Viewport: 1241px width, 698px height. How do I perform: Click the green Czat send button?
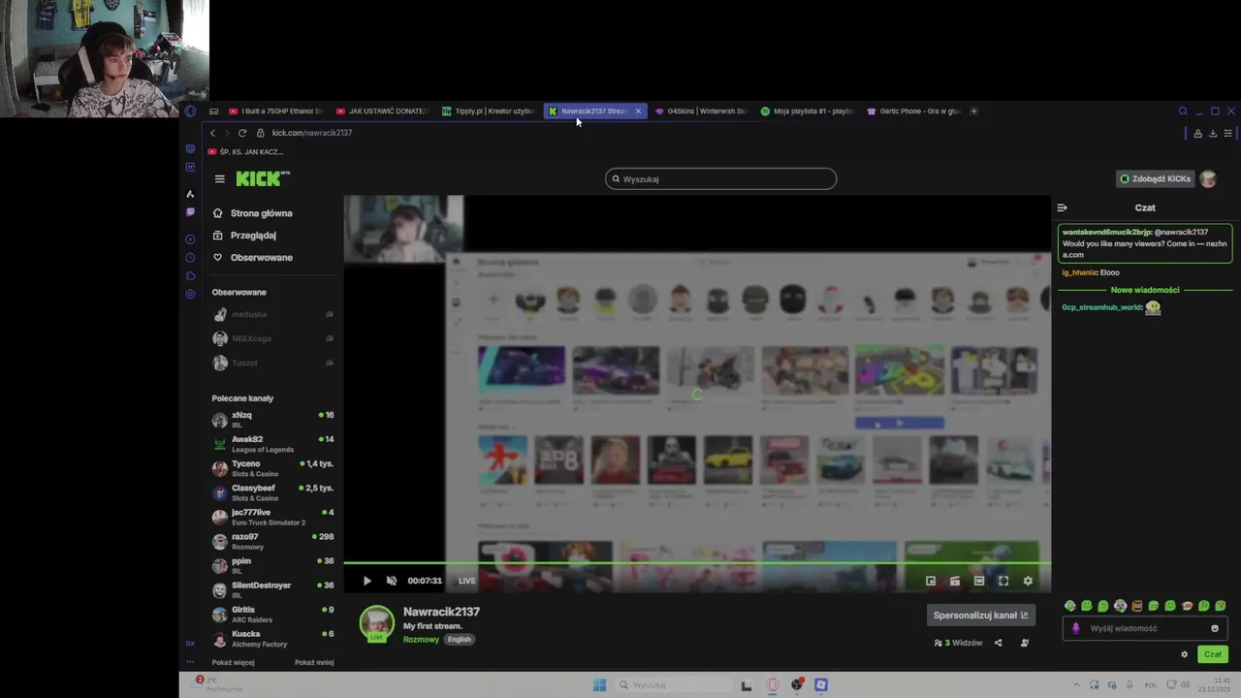click(1213, 654)
